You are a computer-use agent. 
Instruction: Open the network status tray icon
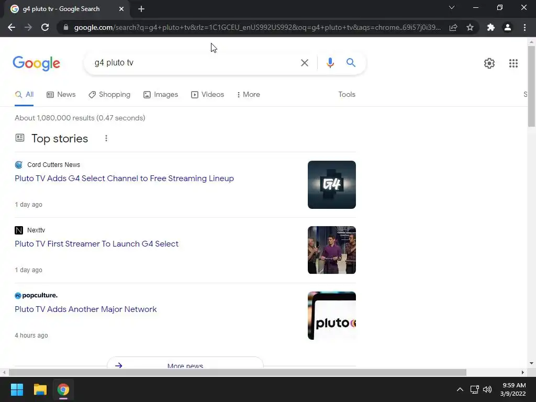(474, 389)
